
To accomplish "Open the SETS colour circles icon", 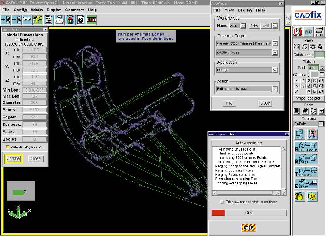I will (70, 20).
